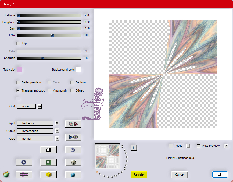233x182 pixels.
Task: Click the save settings disc button
Action: tap(73, 137)
